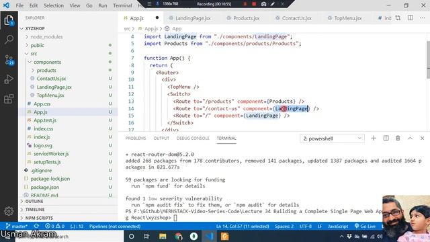The width and height of the screenshot is (430, 242).
Task: Open errors and warnings count
Action: tap(54, 227)
